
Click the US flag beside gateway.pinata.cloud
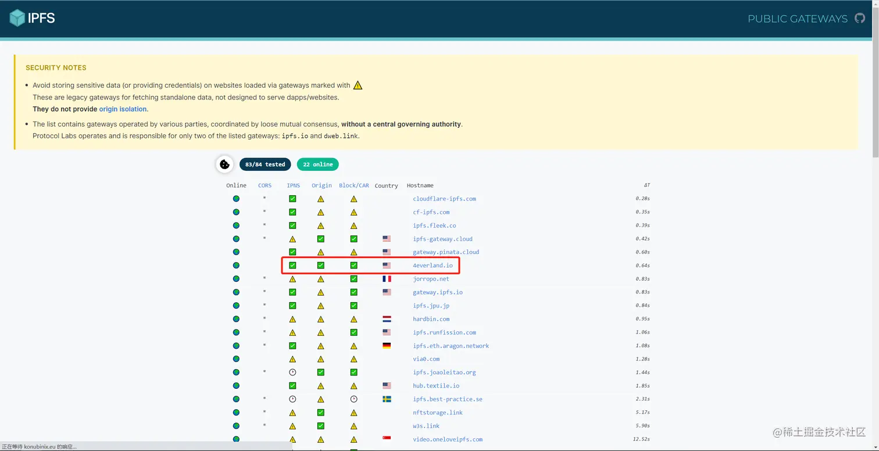[x=387, y=252]
